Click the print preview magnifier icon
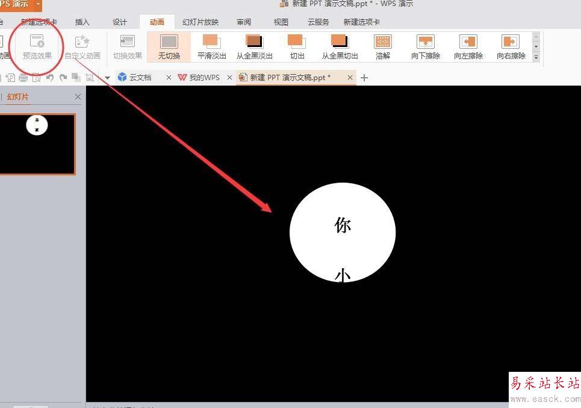The image size is (581, 408). click(x=36, y=78)
